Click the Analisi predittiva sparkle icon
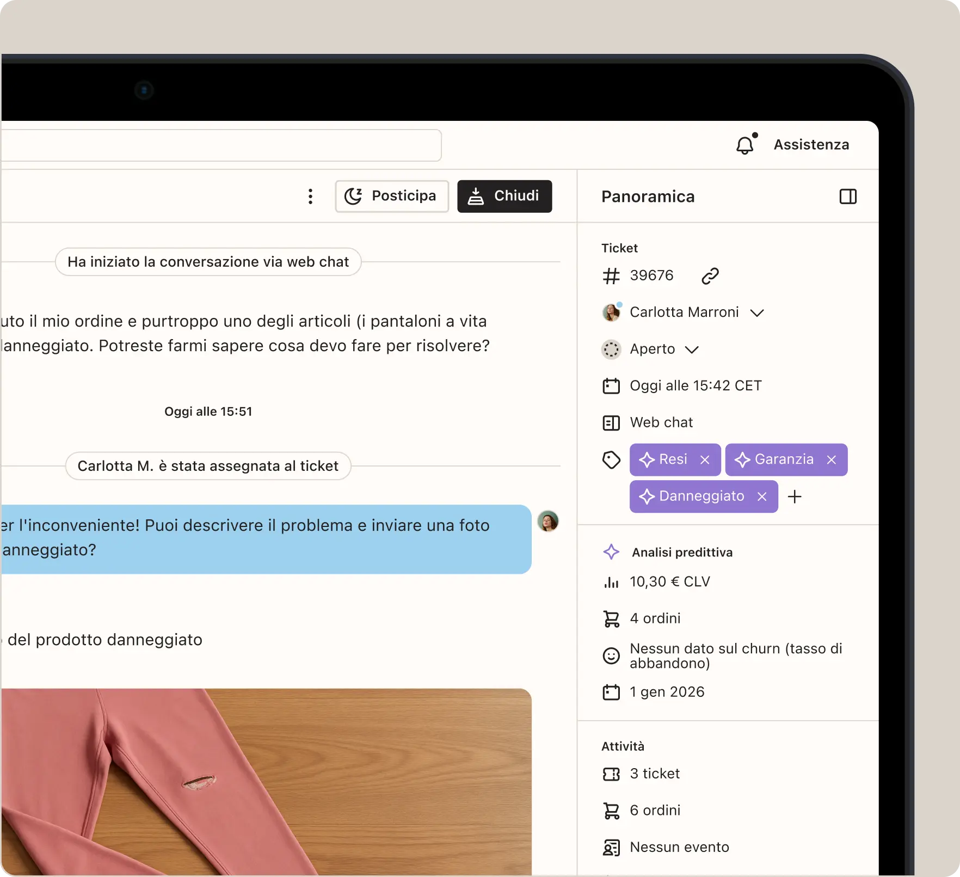960x877 pixels. click(611, 552)
